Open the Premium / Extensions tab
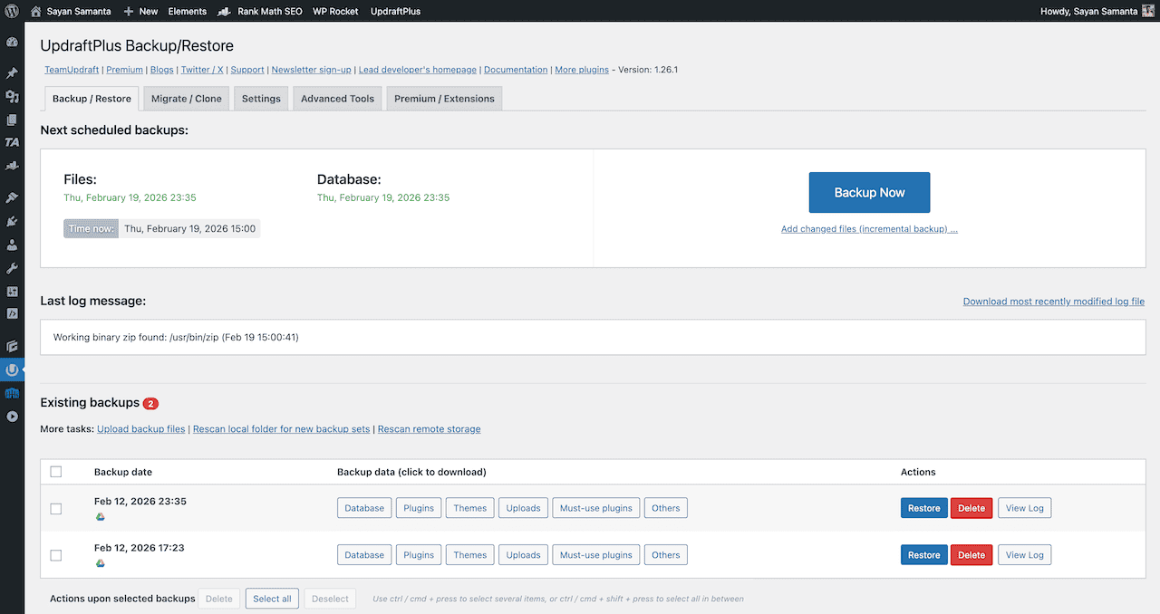The image size is (1160, 614). (444, 99)
